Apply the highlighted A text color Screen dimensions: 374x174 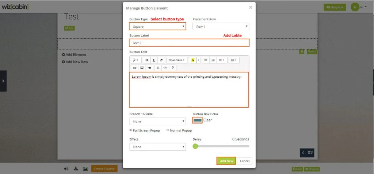click(x=193, y=60)
